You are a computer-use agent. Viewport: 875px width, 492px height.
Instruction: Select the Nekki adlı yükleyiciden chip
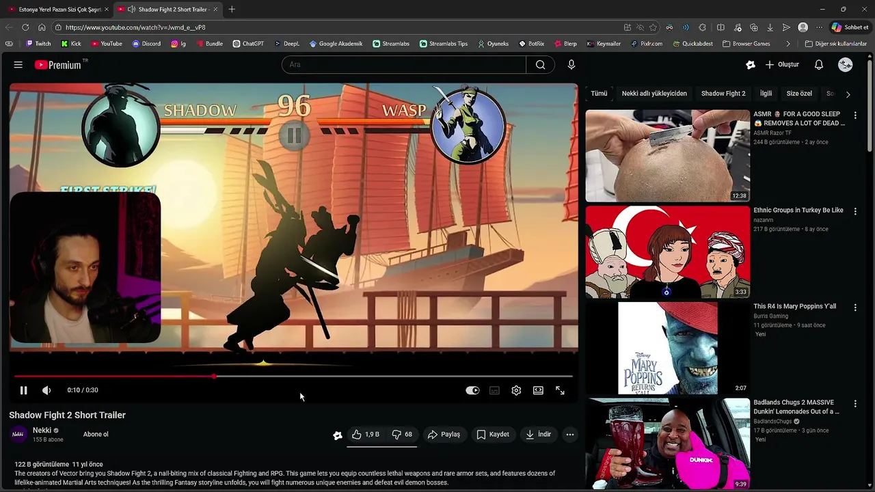654,94
